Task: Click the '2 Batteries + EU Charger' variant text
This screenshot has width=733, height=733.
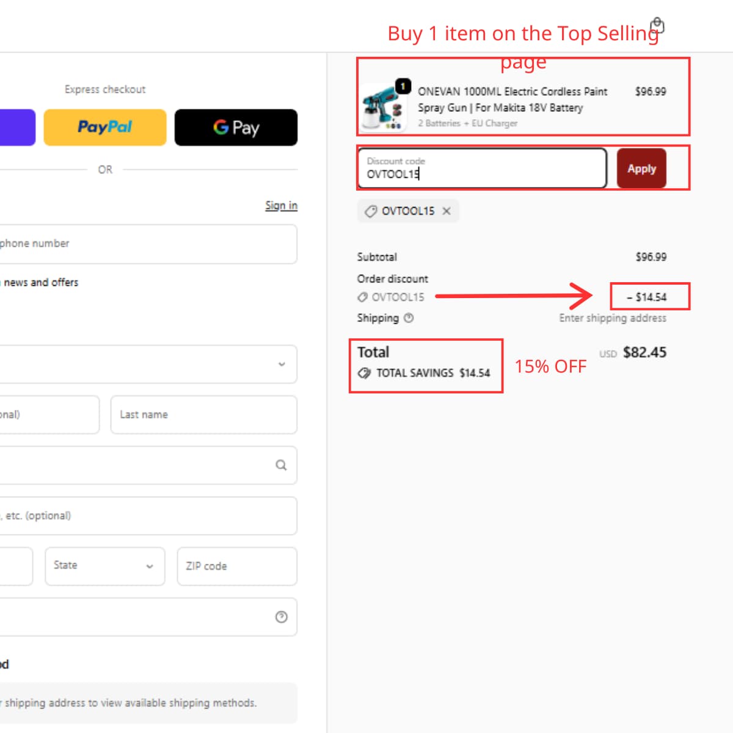Action: coord(467,123)
